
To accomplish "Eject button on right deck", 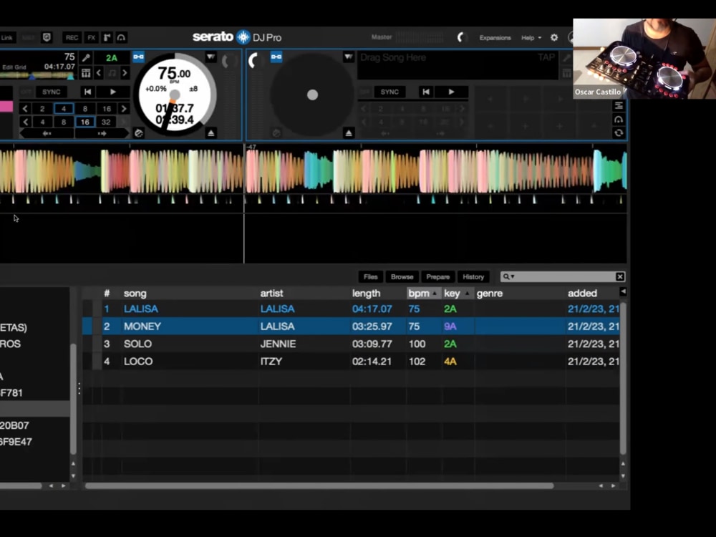I will (x=349, y=133).
